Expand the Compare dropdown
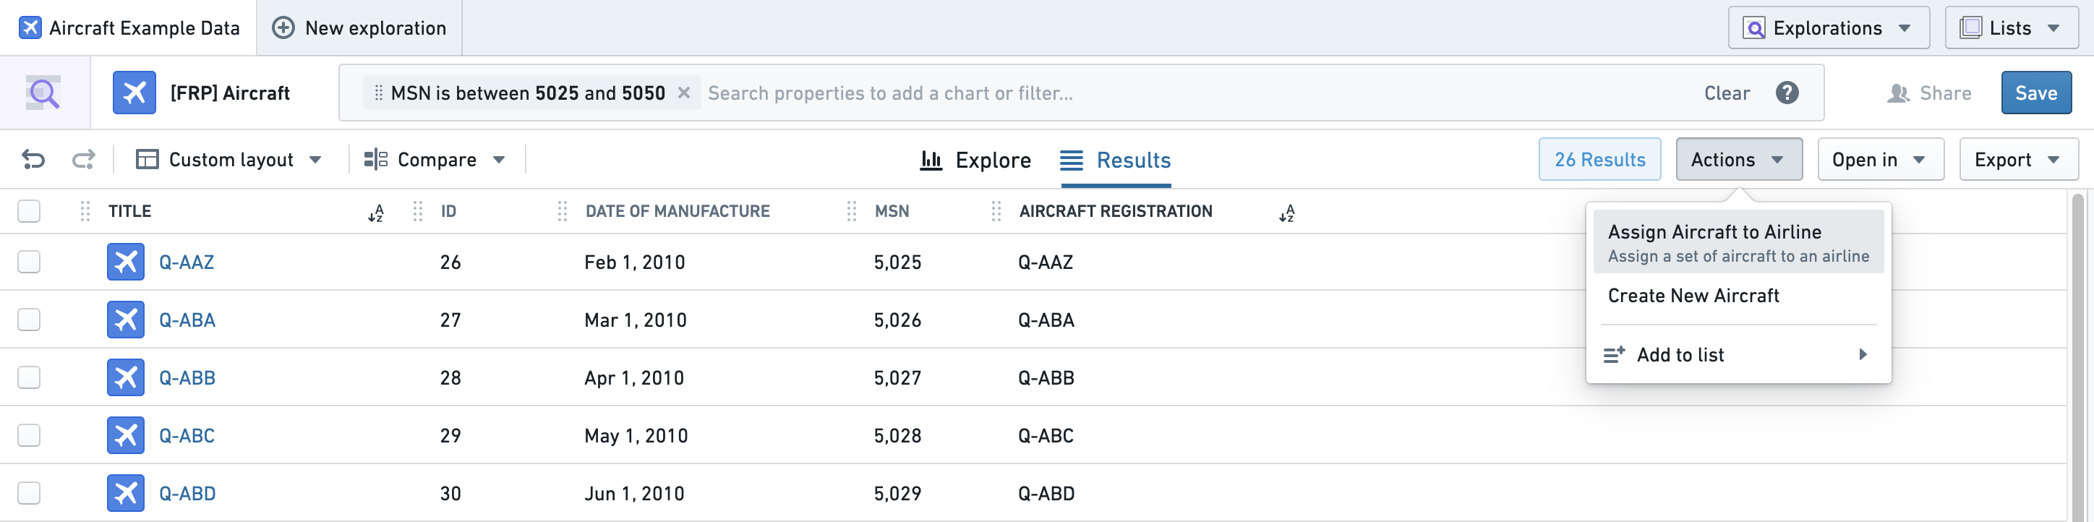Viewport: 2094px width, 522px height. click(436, 159)
